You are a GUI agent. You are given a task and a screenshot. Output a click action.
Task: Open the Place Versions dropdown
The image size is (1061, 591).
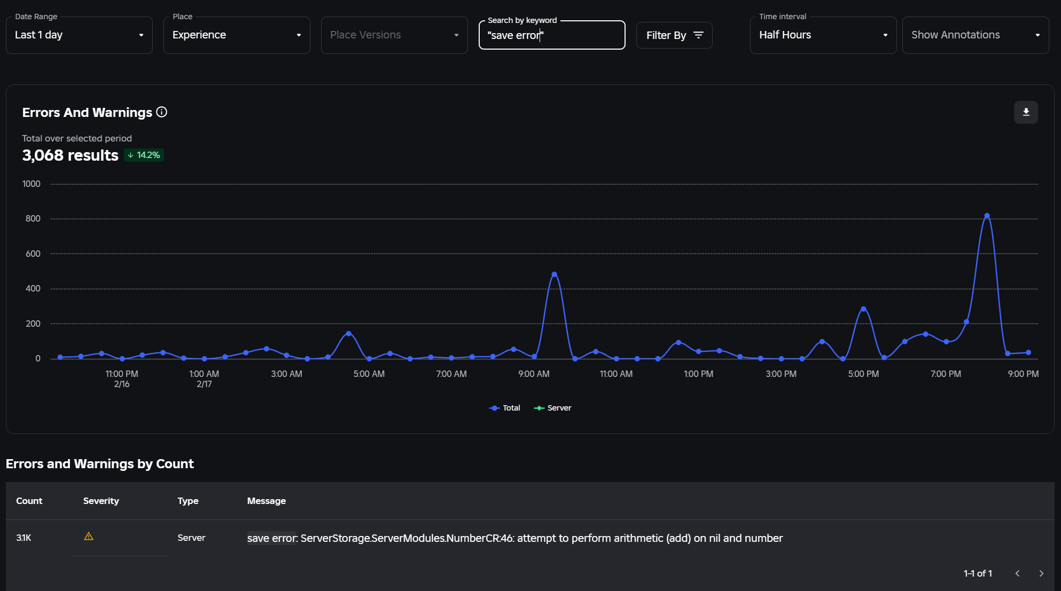(394, 35)
